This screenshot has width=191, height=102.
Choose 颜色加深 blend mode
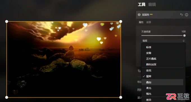(162, 64)
